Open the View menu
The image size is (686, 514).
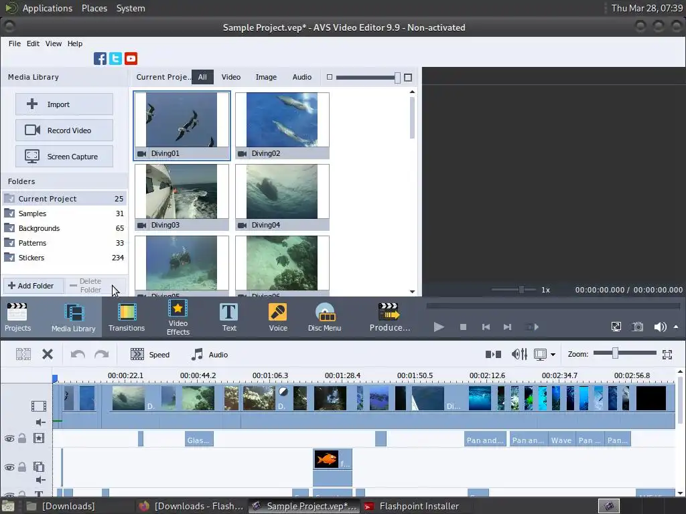click(x=54, y=44)
